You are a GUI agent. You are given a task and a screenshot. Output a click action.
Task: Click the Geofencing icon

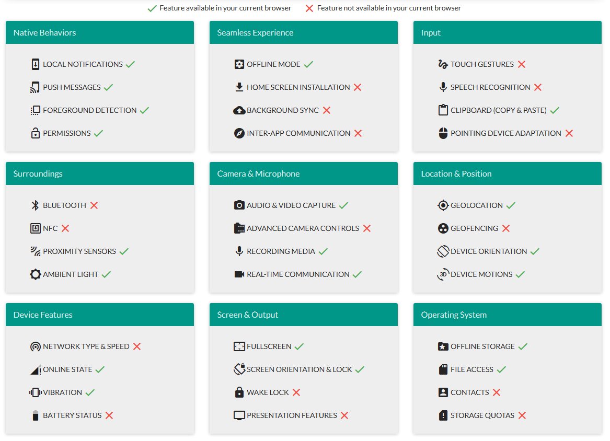(x=443, y=228)
